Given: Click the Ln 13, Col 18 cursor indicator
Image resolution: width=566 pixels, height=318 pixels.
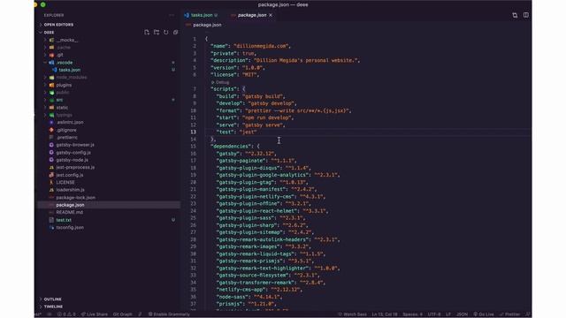Looking at the screenshot, I should tap(385, 314).
